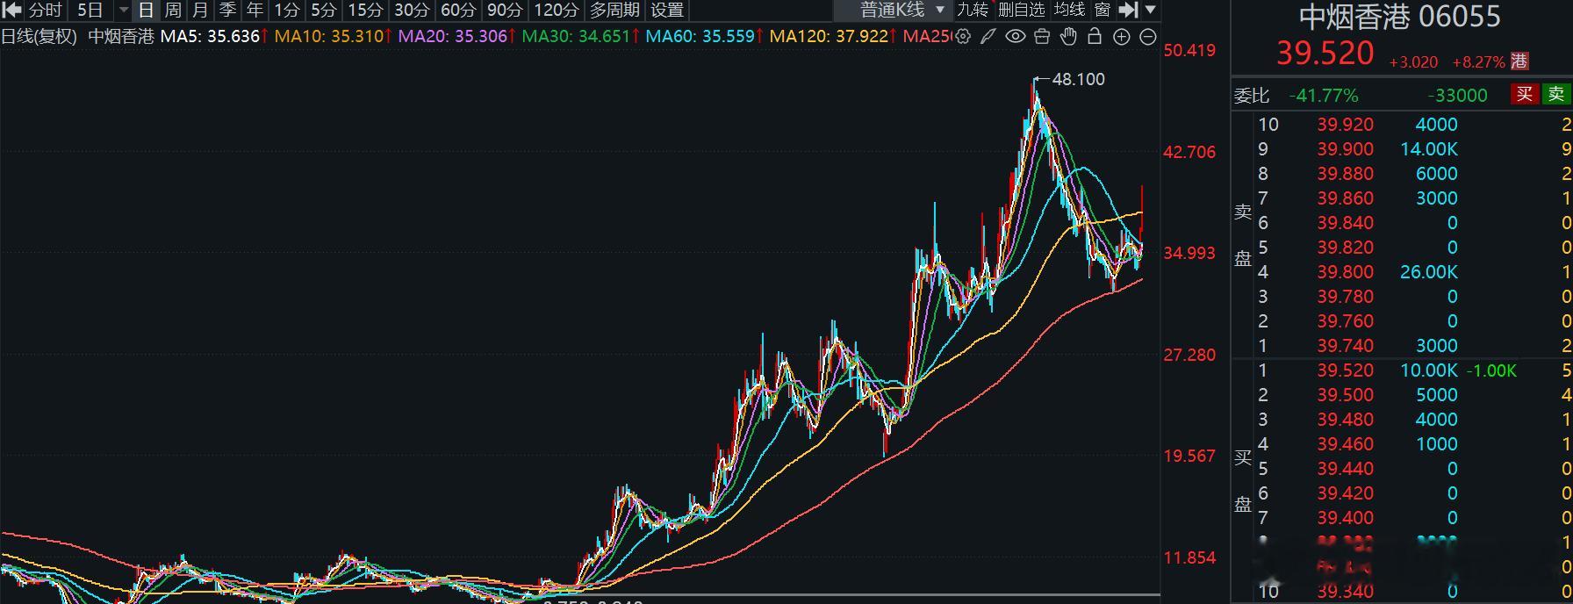The image size is (1573, 604).
Task: Open the dropdown arrow after the panel icon
Action: (x=1151, y=11)
